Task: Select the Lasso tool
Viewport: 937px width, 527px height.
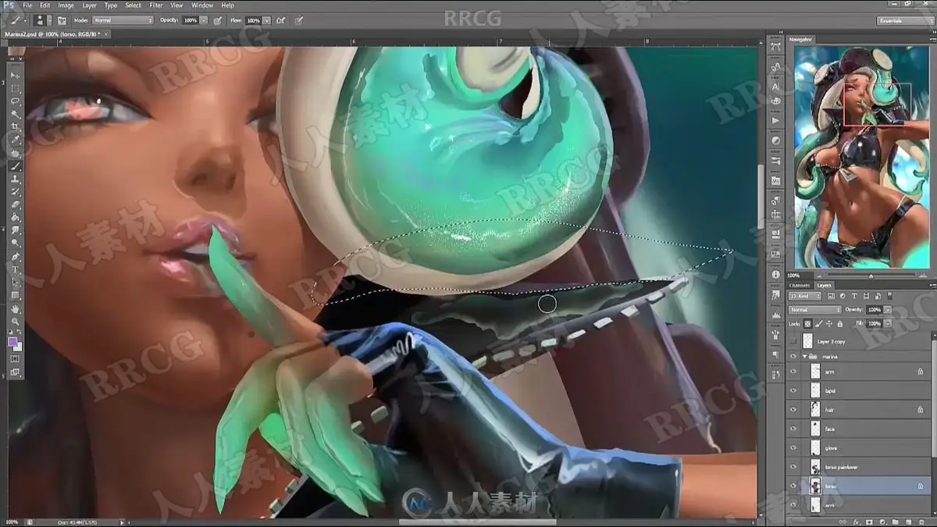Action: (15, 101)
